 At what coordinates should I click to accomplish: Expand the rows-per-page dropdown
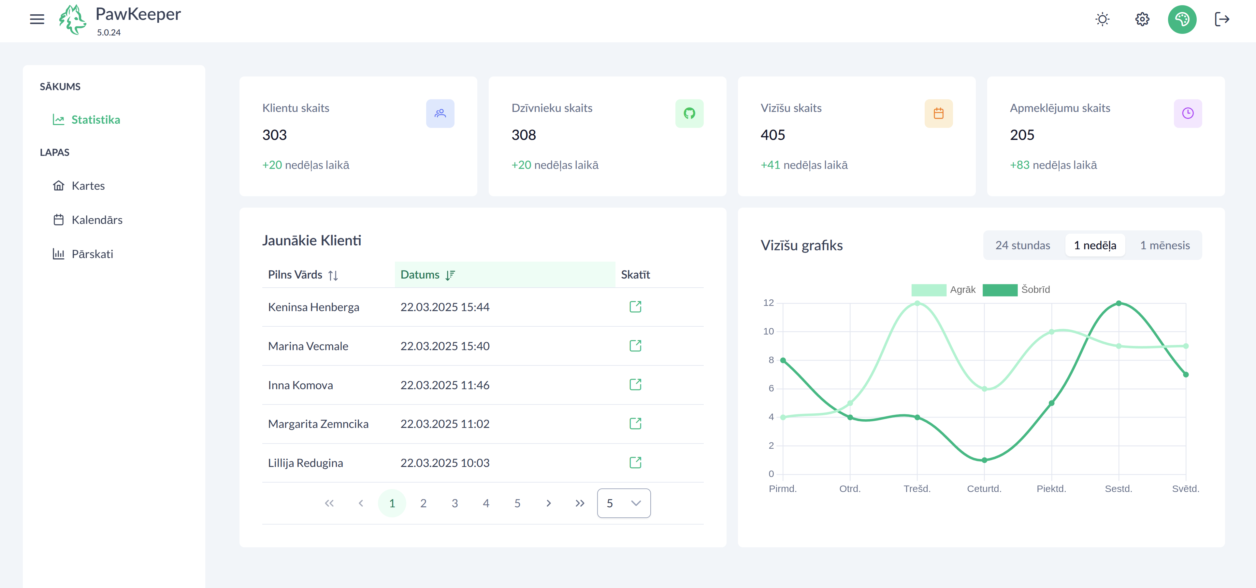tap(624, 503)
